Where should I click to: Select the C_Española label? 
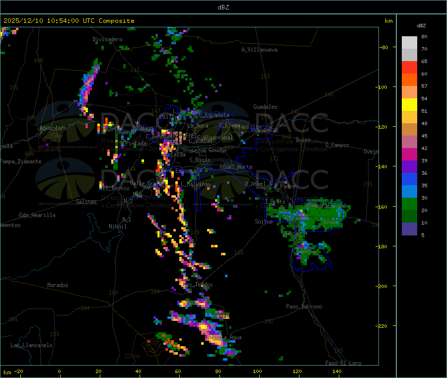(x=215, y=115)
